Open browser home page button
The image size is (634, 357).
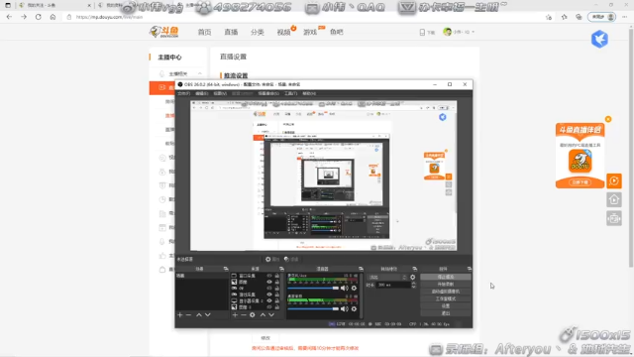(53, 17)
